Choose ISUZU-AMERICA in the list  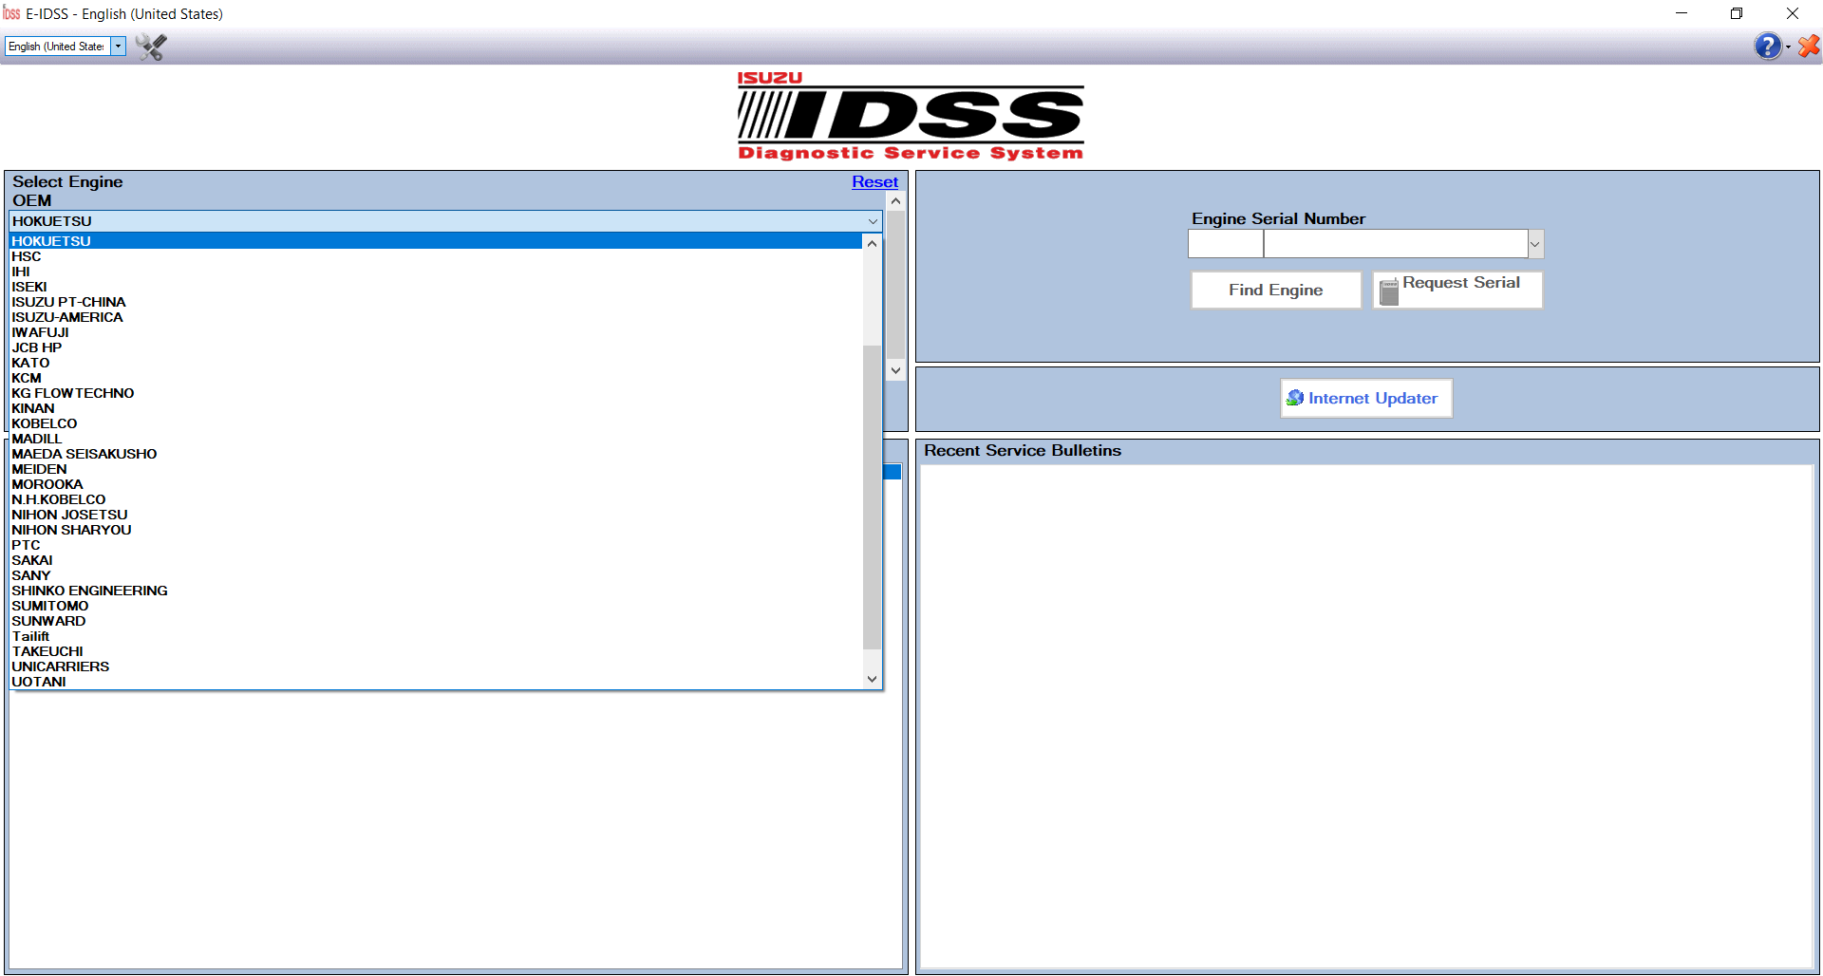tap(436, 317)
